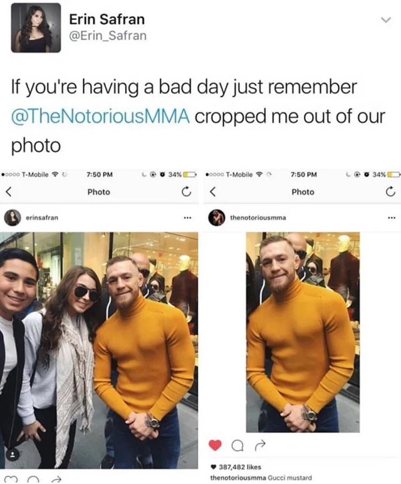This screenshot has width=401, height=484.
Task: Tap share arrow under erinsafran photo
Action: (56, 480)
